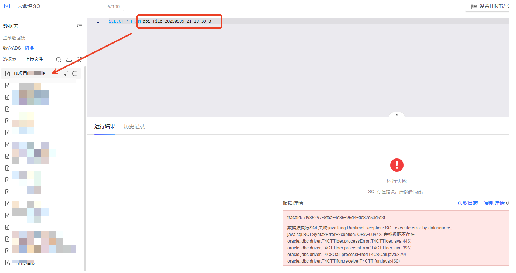
Task: Click the info icon next to 复制详情
Action: [508, 203]
